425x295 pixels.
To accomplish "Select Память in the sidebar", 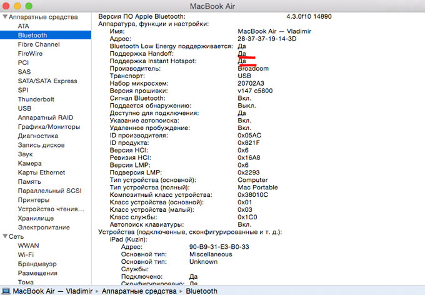I will (29, 182).
